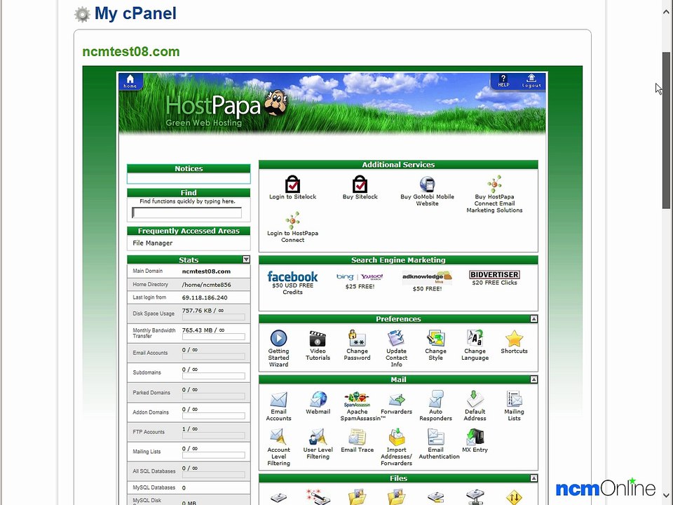The width and height of the screenshot is (673, 505).
Task: Click the scrollbar up arrow
Action: coord(666,12)
